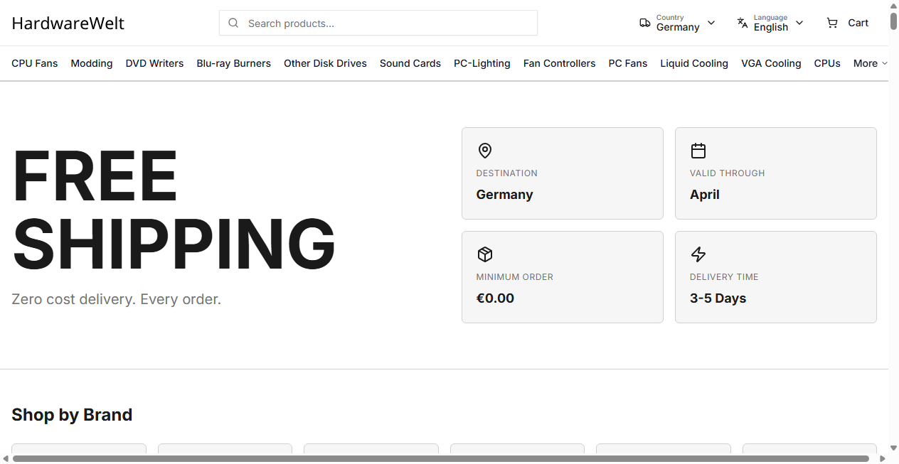Viewport: 899px width, 464px height.
Task: Open Blu-ray Burners category
Action: click(x=233, y=63)
